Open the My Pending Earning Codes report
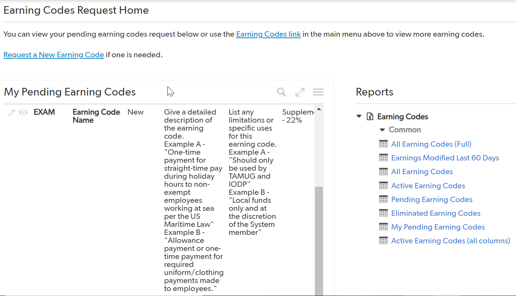516x296 pixels. pyautogui.click(x=438, y=226)
